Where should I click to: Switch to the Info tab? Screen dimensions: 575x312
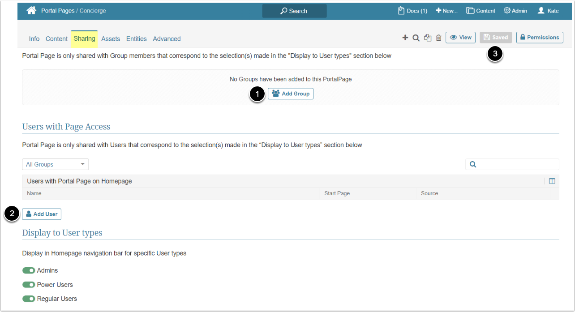pos(34,39)
